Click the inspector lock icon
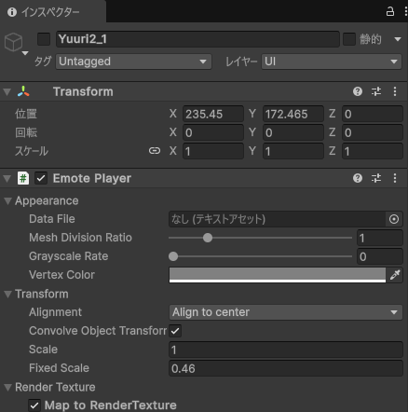Image resolution: width=408 pixels, height=412 pixels. click(x=390, y=11)
